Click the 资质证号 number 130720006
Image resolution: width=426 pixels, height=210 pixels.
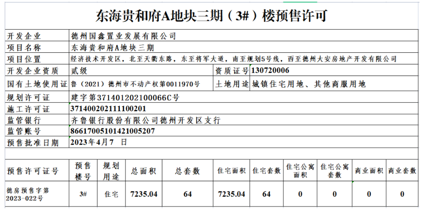click(270, 71)
